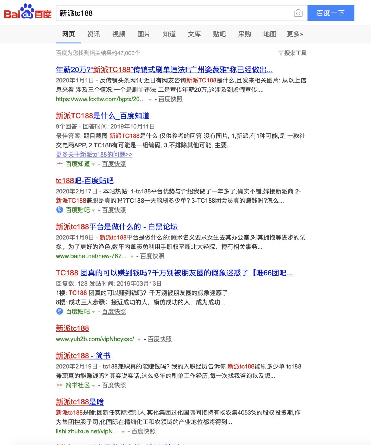Open 搜索工具 search tools
Screen dimensions: 371x445
(x=295, y=53)
